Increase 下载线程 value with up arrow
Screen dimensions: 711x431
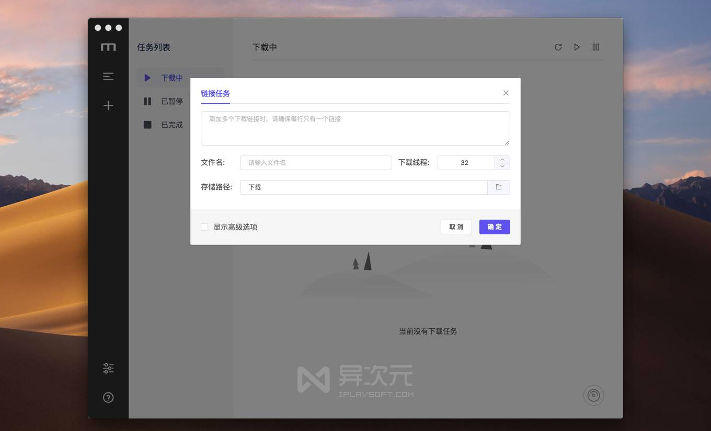tap(502, 159)
